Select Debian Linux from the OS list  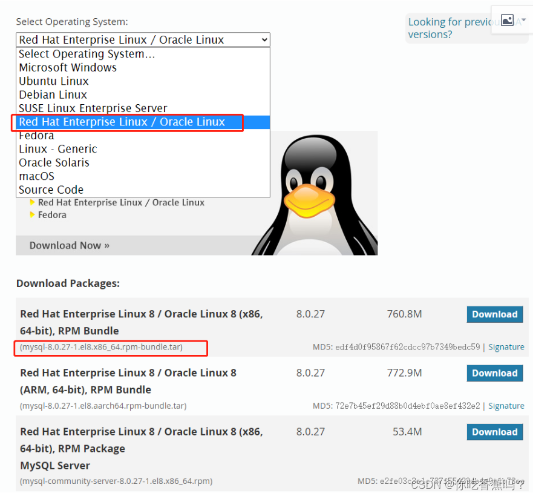click(53, 94)
